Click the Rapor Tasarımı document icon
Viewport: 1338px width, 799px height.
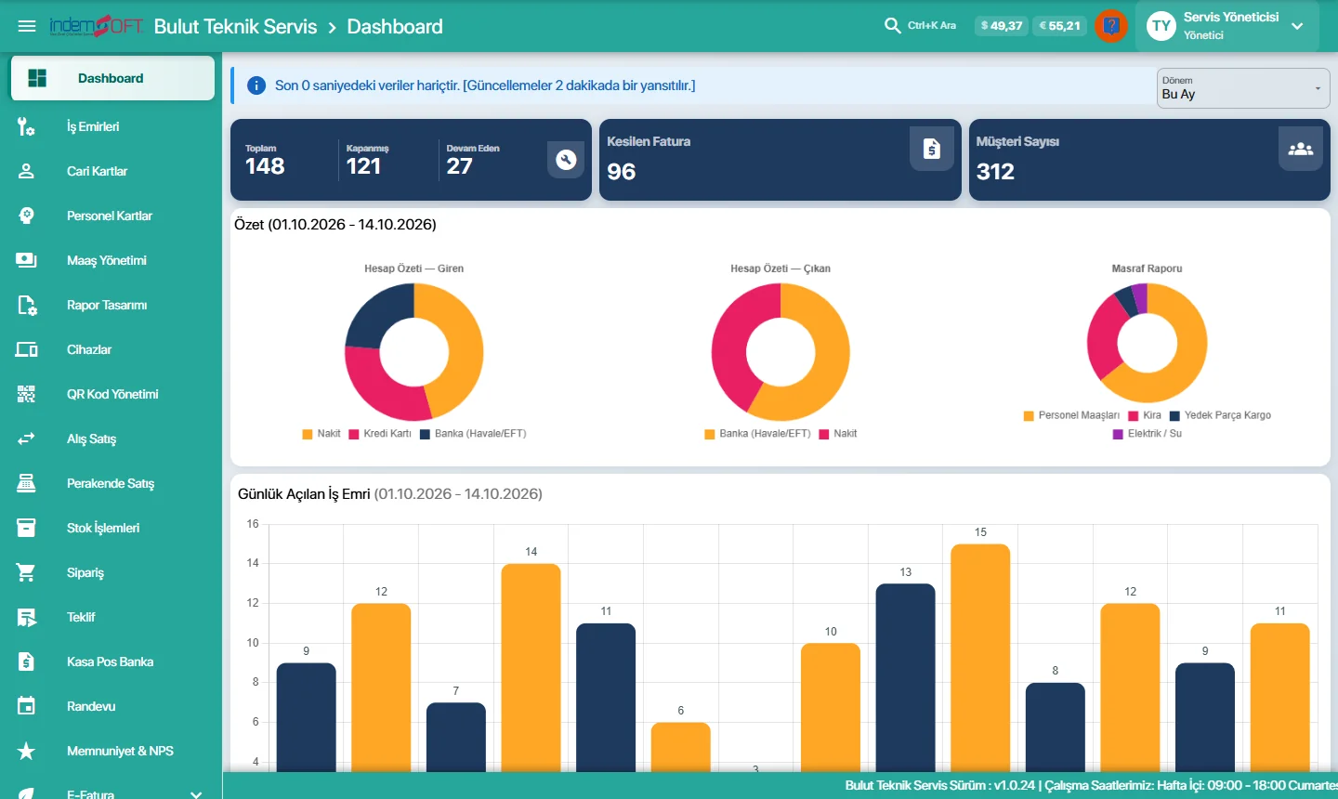click(26, 305)
